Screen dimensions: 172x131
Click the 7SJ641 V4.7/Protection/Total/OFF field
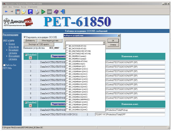point(130,115)
